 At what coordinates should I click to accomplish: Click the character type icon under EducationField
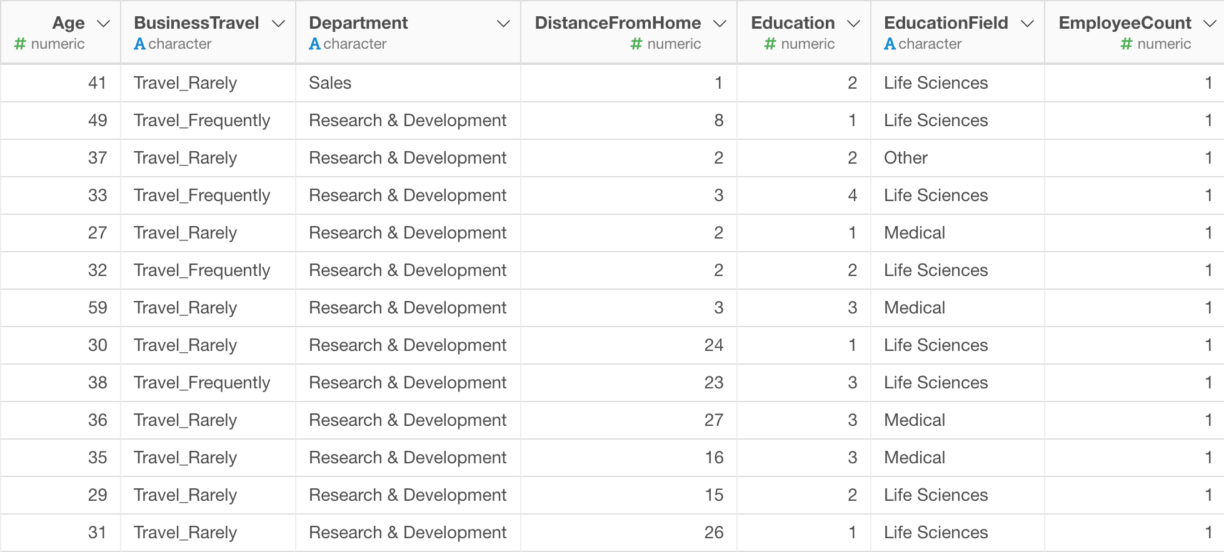coord(890,44)
